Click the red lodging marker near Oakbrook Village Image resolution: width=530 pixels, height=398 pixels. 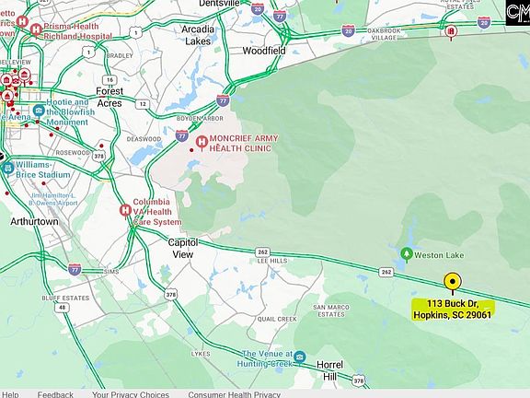click(451, 32)
